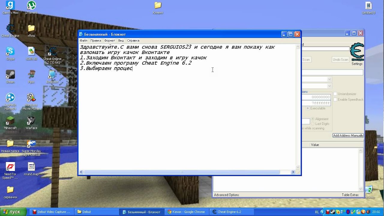
Task: Click the Безымянный - Блокнот taskbar button
Action: (x=142, y=212)
